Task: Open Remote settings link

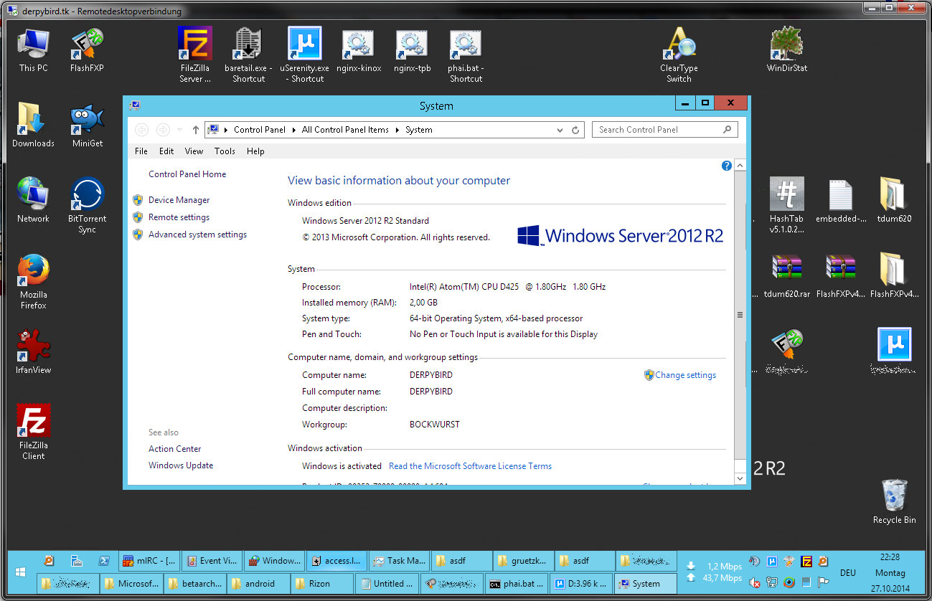Action: [x=179, y=217]
